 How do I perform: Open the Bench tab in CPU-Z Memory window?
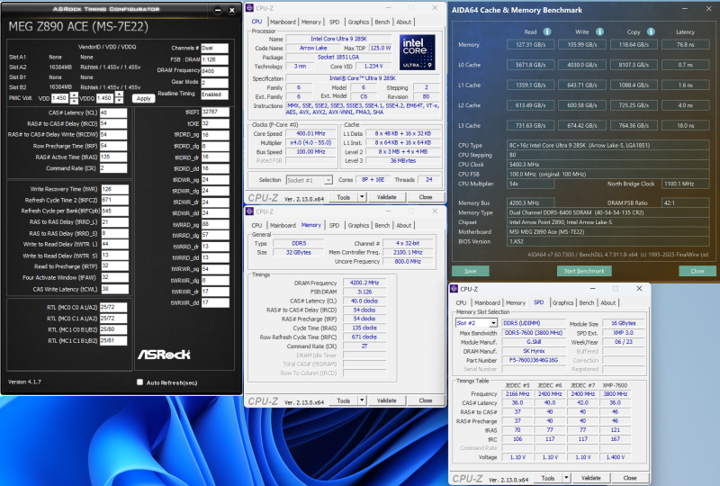[x=382, y=225]
